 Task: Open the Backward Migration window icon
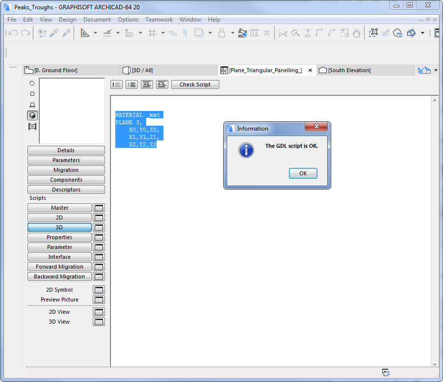click(x=99, y=276)
